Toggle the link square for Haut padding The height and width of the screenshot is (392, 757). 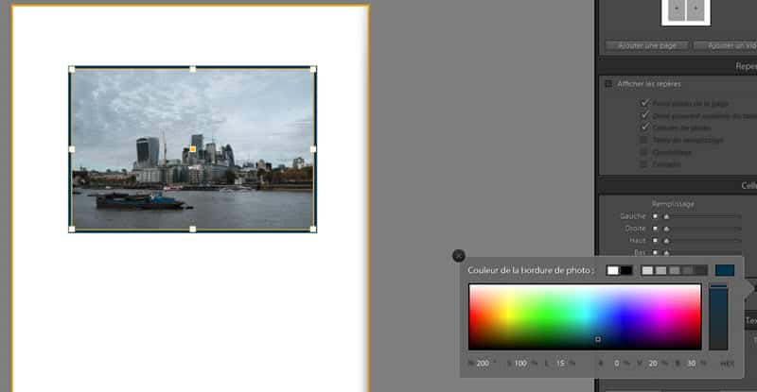(x=655, y=240)
